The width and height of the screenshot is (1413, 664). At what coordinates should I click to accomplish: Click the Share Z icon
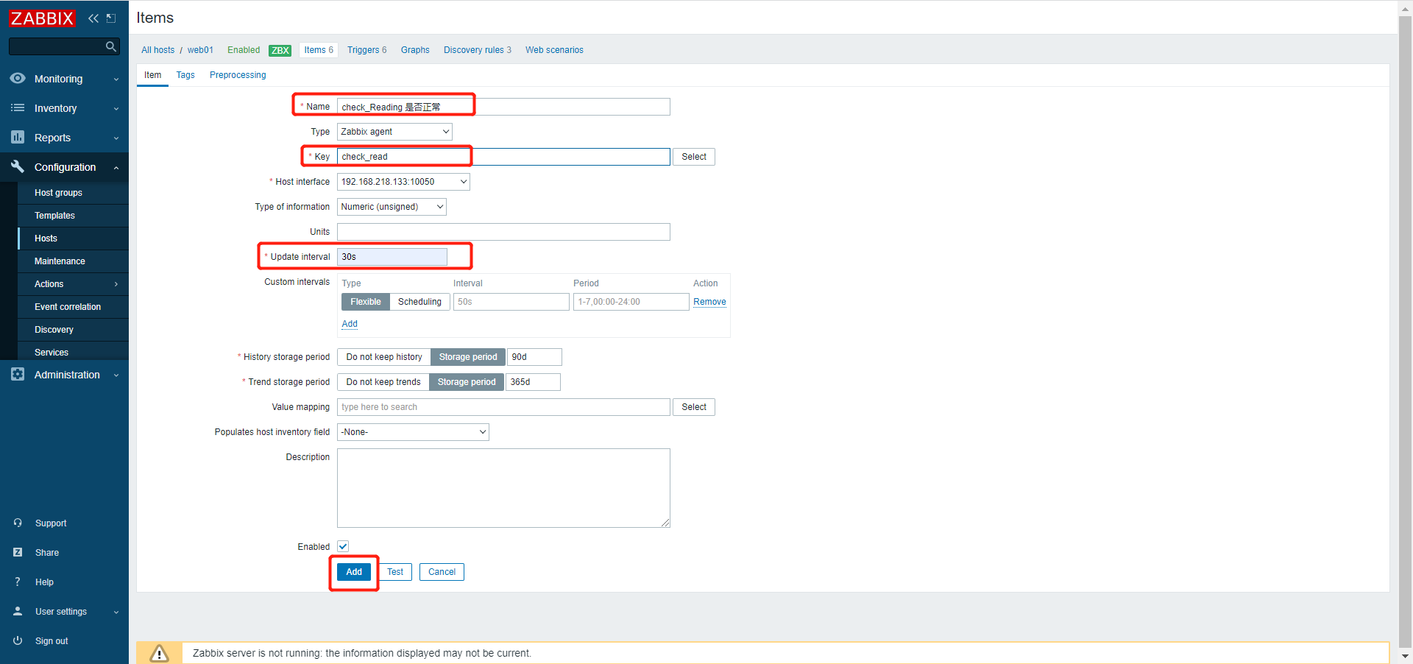[18, 552]
